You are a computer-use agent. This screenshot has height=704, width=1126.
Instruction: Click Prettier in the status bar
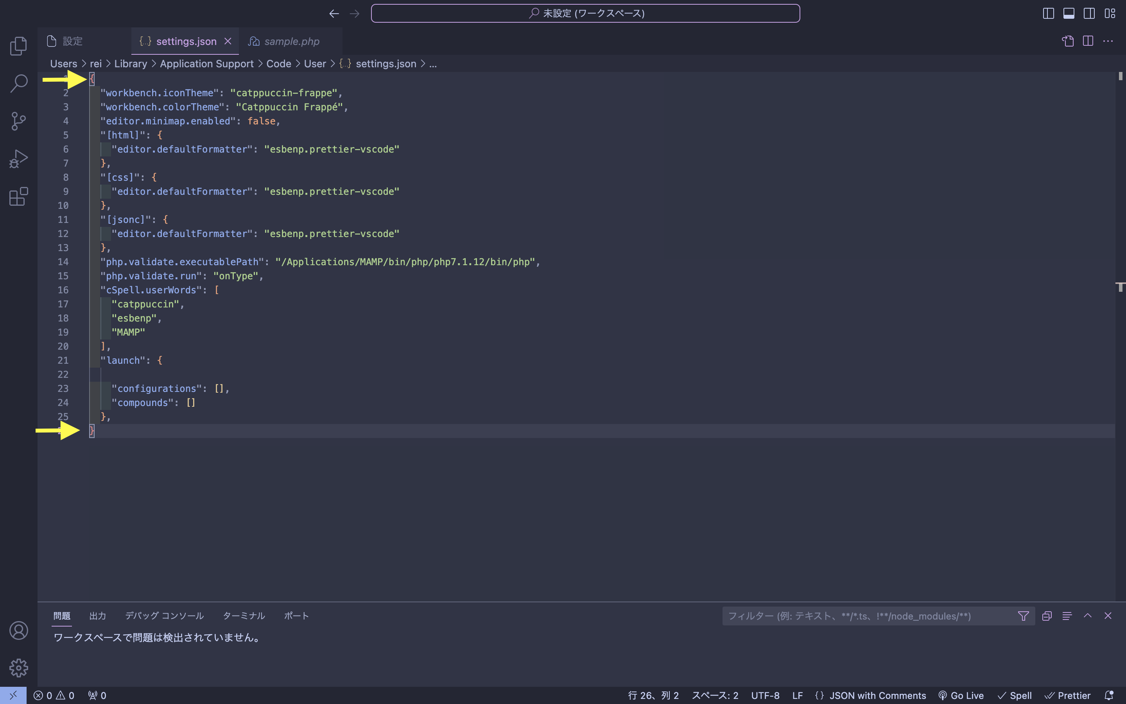click(x=1068, y=695)
